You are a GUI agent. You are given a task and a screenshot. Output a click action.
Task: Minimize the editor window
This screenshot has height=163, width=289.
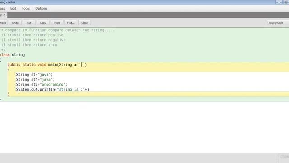coord(279,2)
